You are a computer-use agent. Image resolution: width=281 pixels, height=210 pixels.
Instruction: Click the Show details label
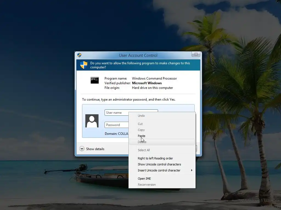pyautogui.click(x=95, y=149)
